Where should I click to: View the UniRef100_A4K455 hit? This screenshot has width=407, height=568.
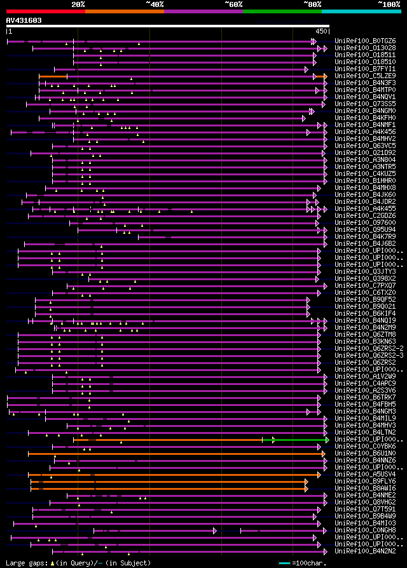click(365, 208)
